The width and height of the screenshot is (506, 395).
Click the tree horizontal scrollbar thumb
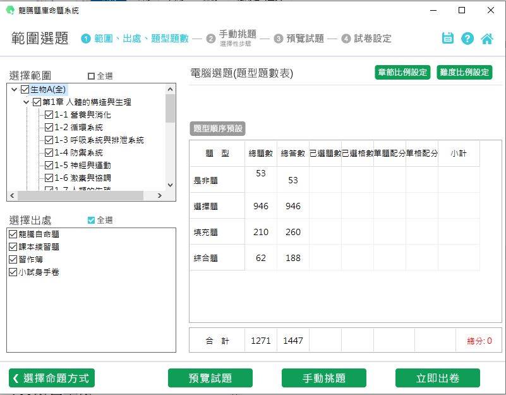81,195
